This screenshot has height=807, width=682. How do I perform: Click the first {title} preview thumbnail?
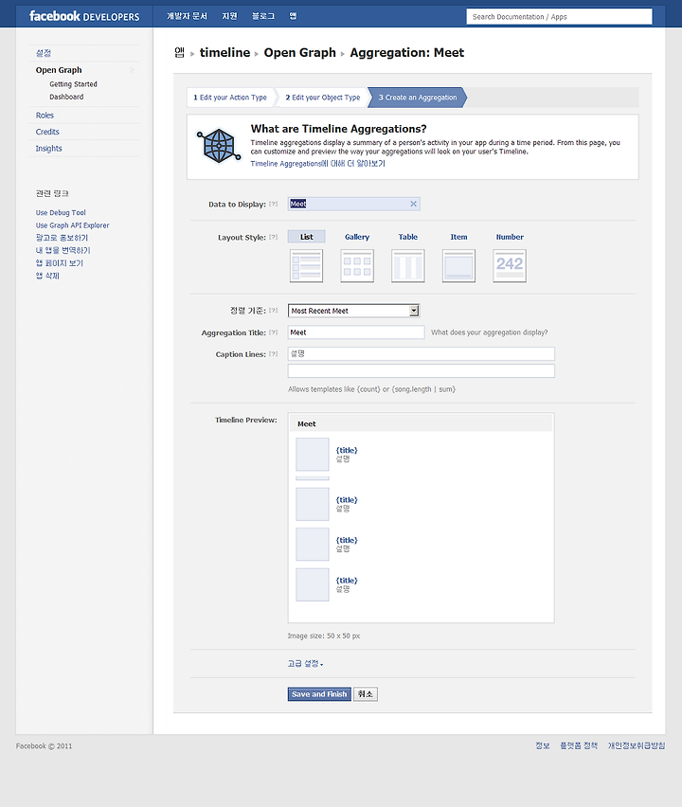click(x=312, y=455)
